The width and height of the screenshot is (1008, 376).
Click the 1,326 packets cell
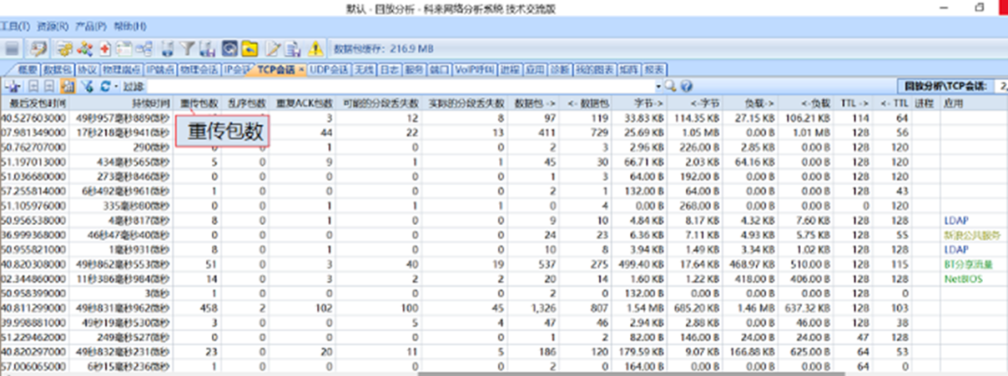click(543, 309)
